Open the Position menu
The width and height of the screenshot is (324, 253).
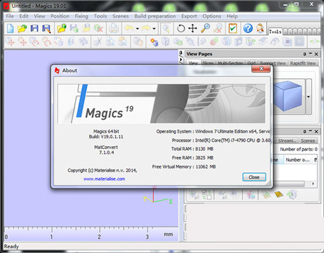click(60, 16)
